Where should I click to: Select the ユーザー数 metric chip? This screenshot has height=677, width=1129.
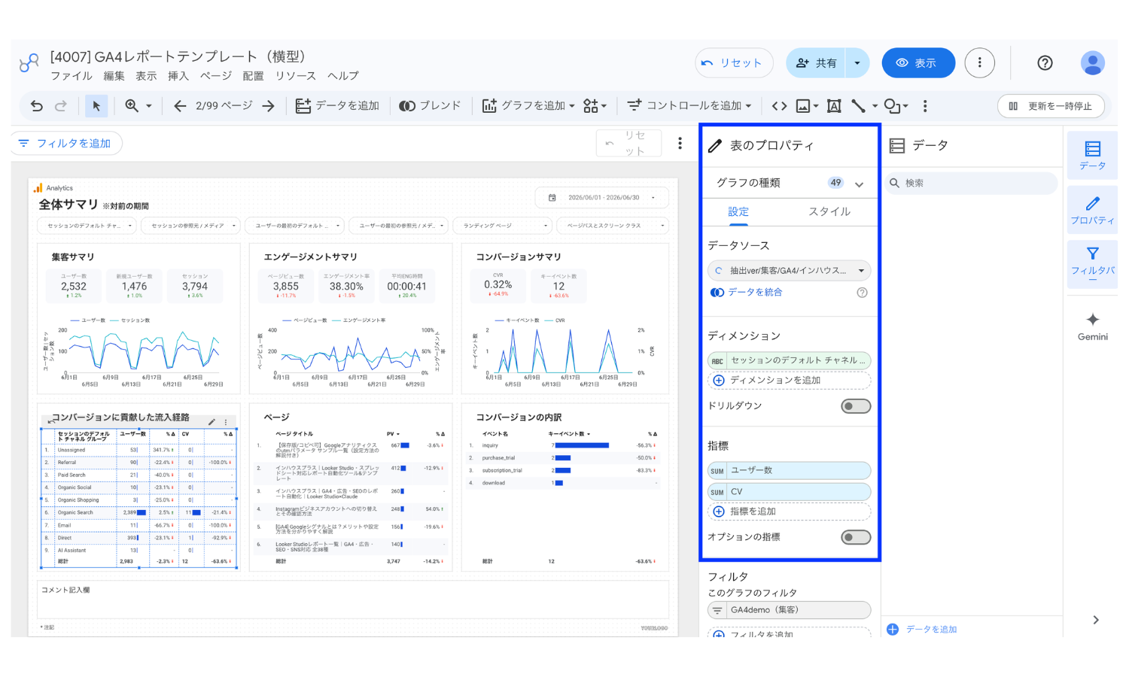[789, 471]
